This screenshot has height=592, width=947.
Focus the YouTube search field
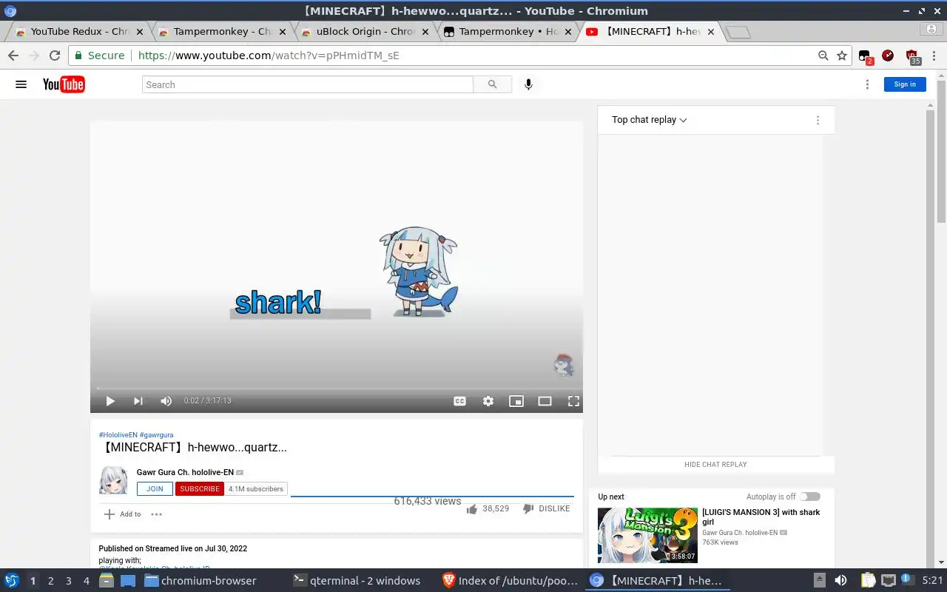coord(307,84)
